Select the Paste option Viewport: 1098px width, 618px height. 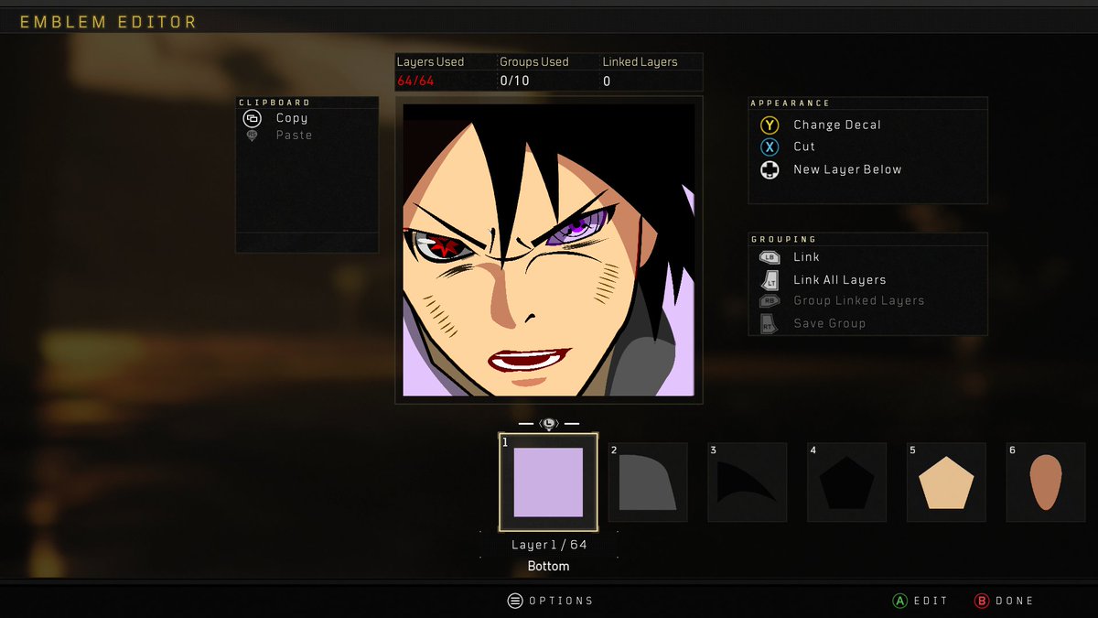tap(294, 136)
